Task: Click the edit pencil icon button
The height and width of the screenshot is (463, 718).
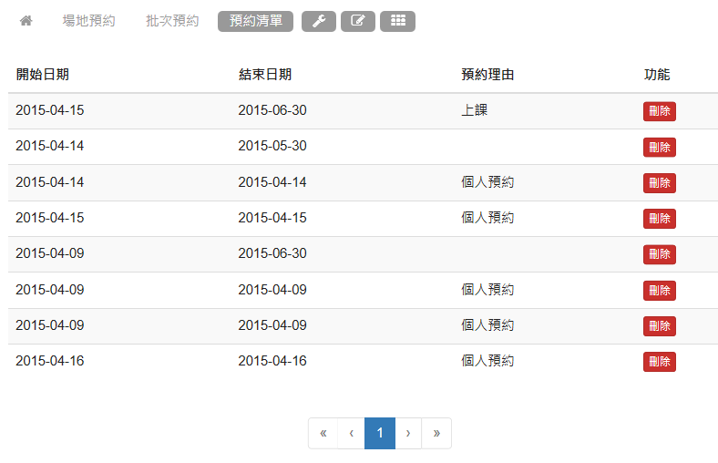Action: coord(358,22)
